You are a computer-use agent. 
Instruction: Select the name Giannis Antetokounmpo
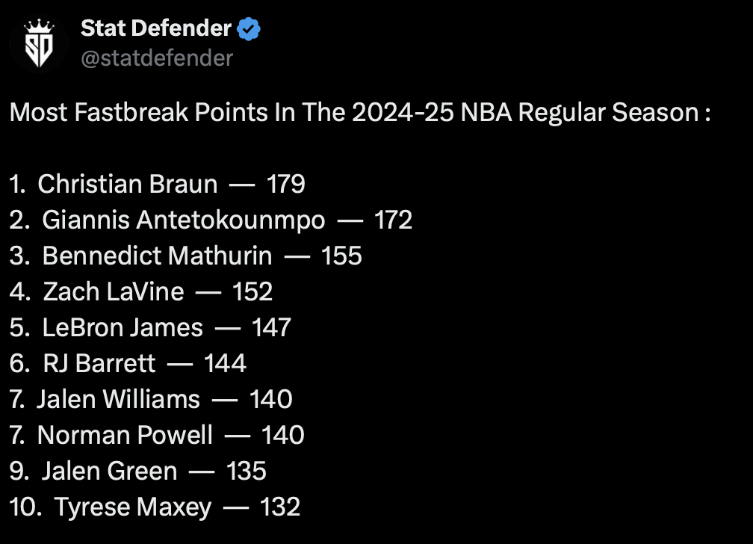coord(184,220)
